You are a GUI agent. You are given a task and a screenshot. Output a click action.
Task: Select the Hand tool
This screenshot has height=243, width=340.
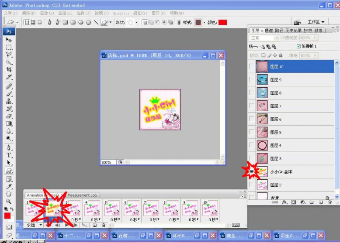[9, 194]
